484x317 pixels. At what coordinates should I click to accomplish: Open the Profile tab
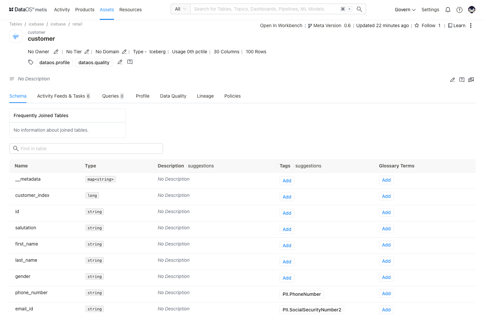142,96
